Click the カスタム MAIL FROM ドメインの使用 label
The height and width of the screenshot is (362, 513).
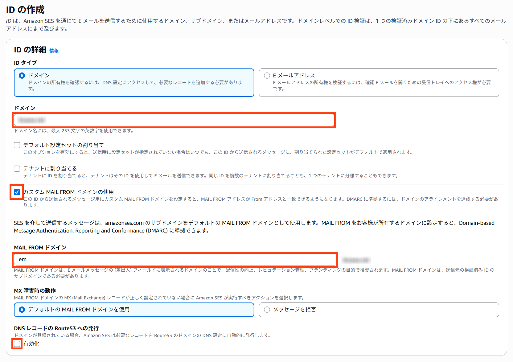68,192
